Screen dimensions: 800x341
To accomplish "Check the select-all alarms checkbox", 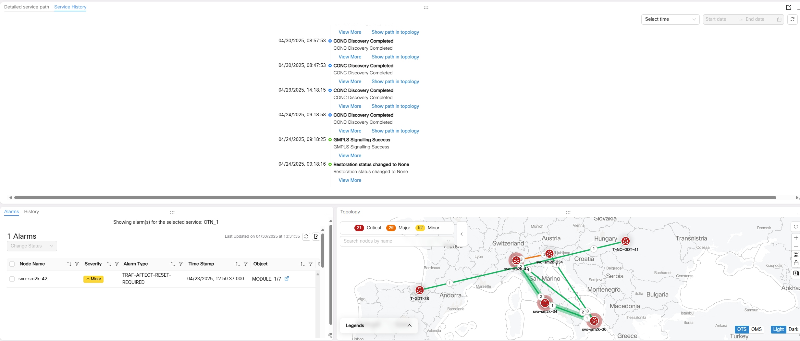I will (x=12, y=264).
